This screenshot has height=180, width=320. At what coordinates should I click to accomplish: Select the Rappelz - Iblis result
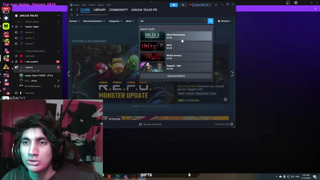click(176, 67)
